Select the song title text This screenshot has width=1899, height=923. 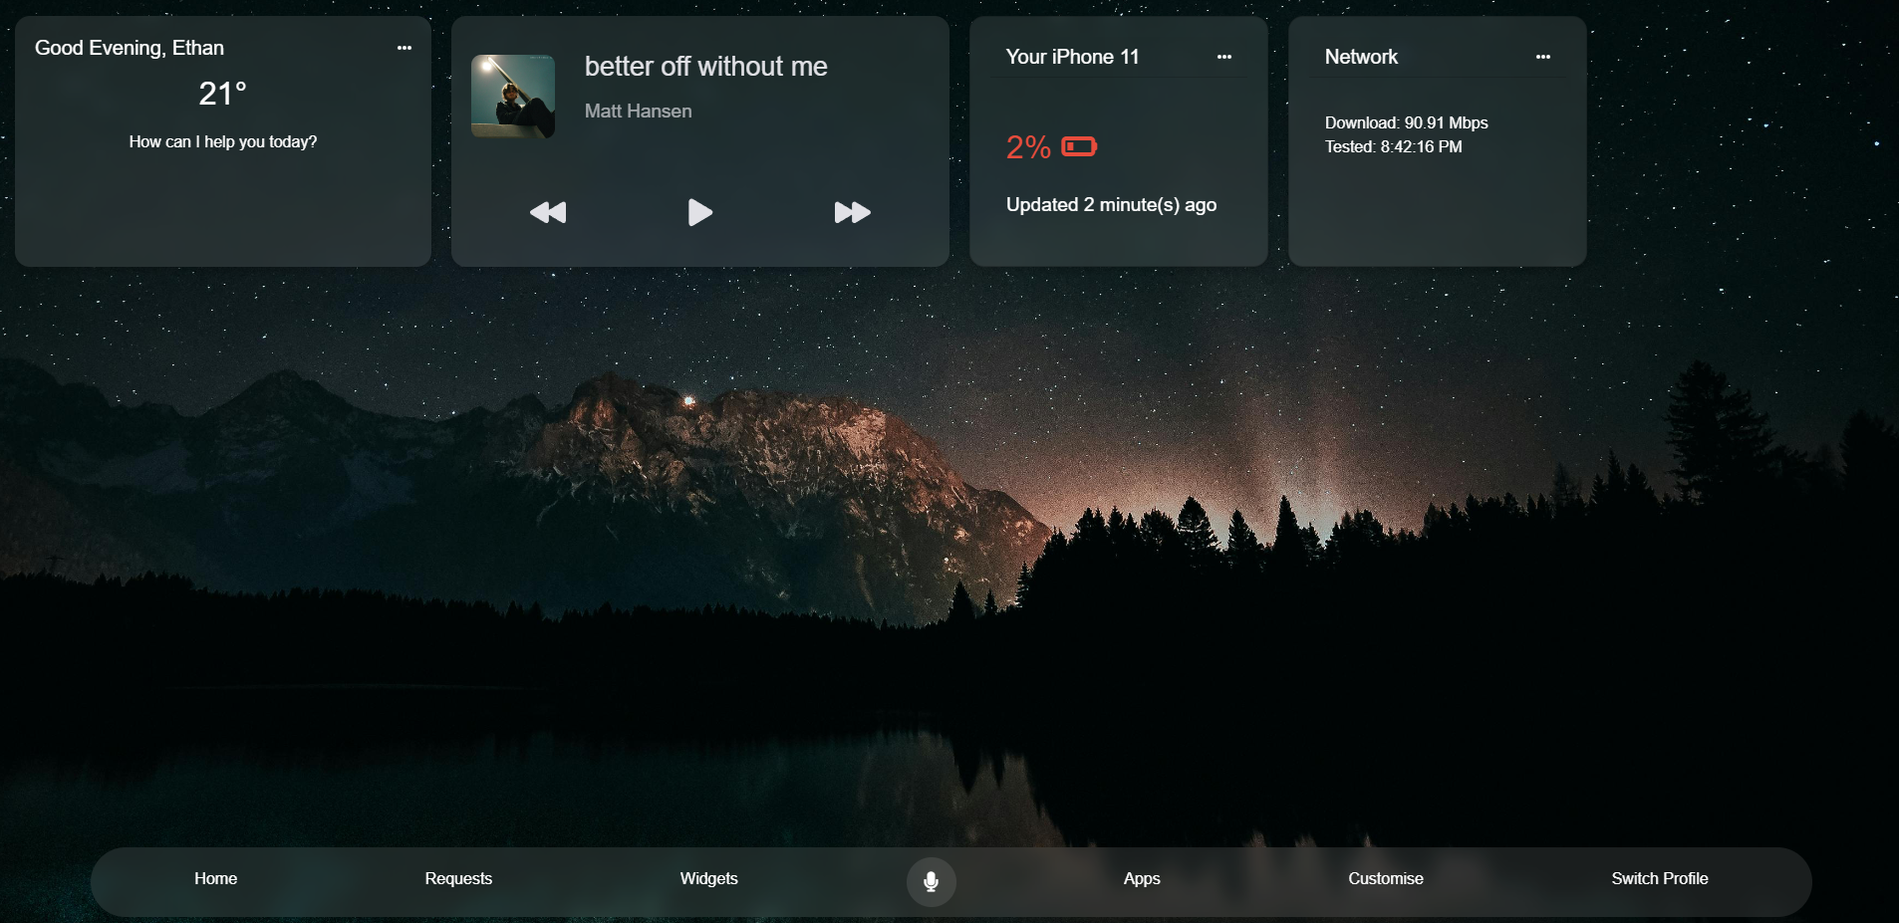pyautogui.click(x=705, y=67)
